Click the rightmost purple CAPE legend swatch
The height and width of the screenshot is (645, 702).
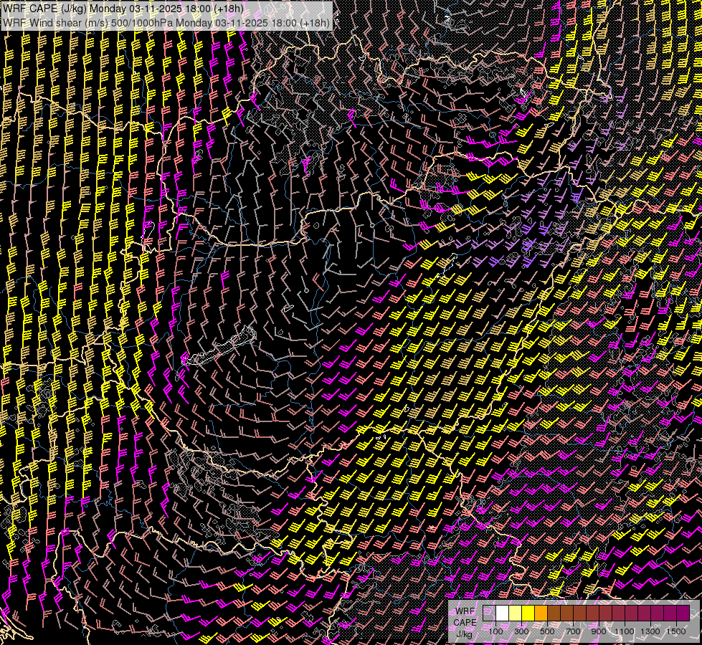click(x=683, y=613)
